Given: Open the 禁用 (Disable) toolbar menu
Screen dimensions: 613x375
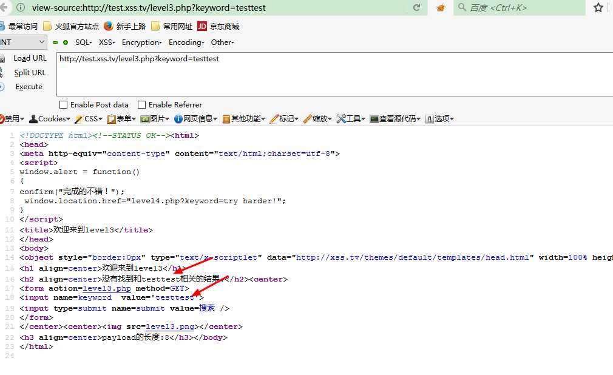Looking at the screenshot, I should (x=12, y=118).
